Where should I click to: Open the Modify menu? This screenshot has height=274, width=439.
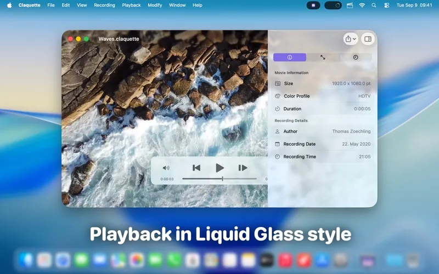click(x=155, y=5)
